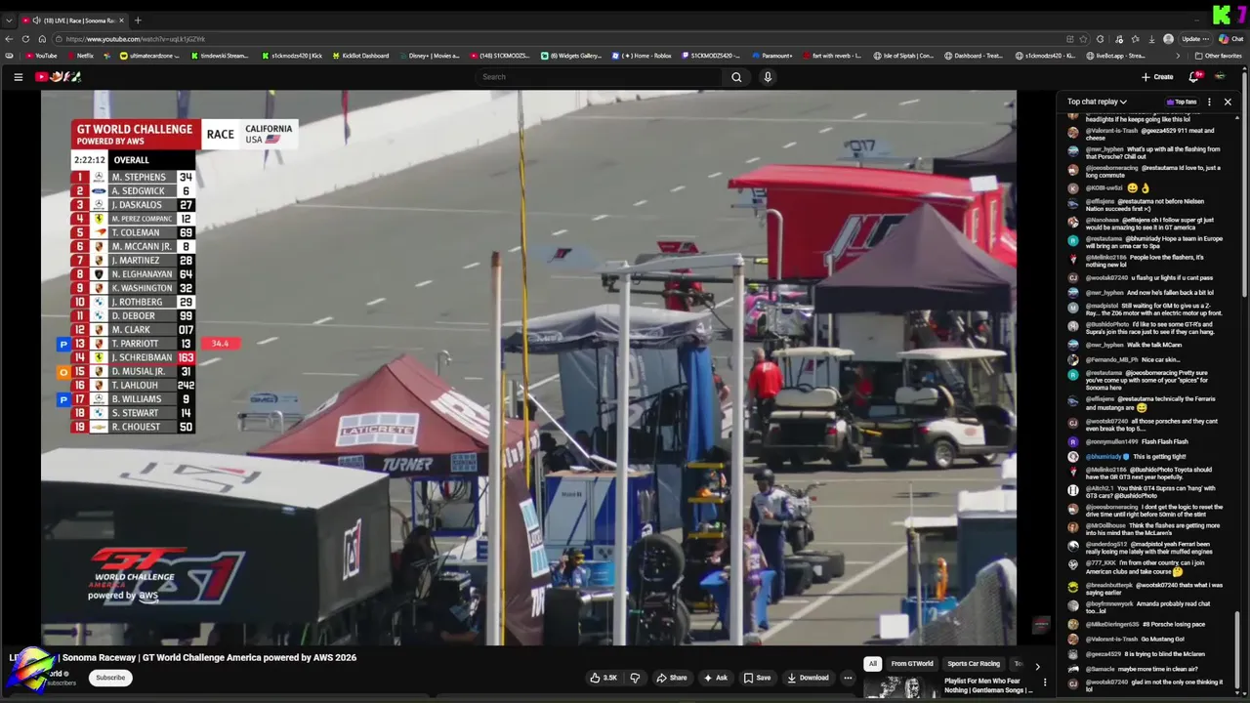Click the video player to pause
1250x703 pixels.
click(528, 367)
